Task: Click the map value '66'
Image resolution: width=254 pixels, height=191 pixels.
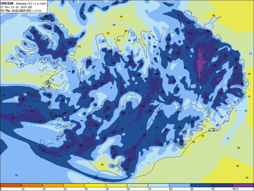Action: point(114,25)
